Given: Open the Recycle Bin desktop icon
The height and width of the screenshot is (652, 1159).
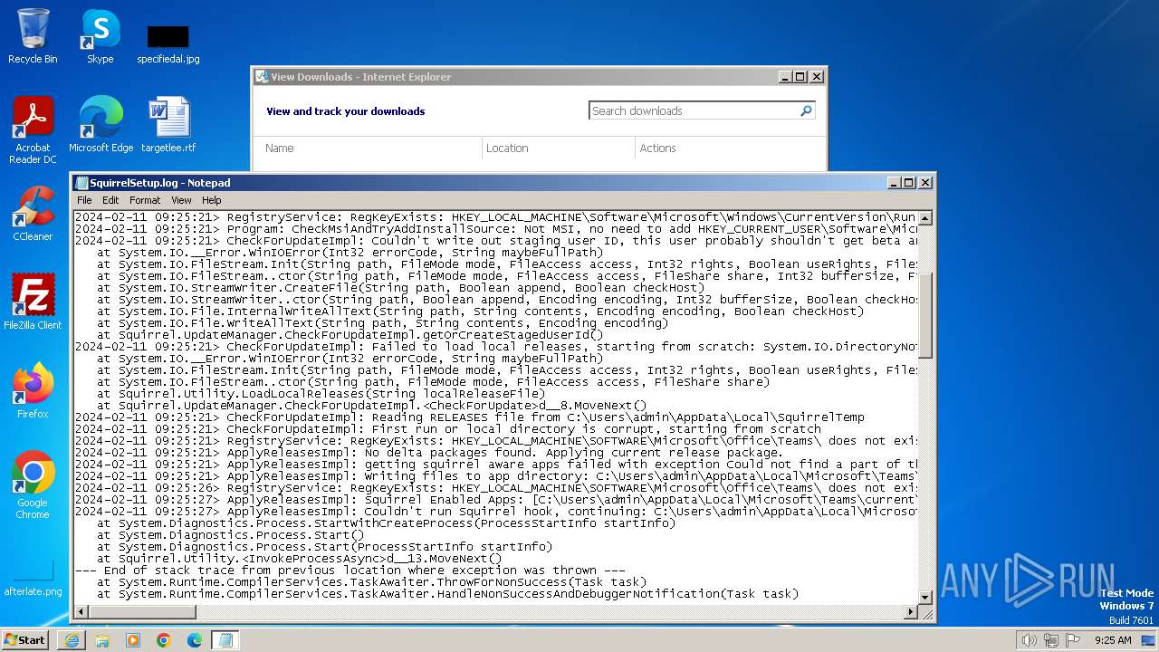Looking at the screenshot, I should [33, 36].
